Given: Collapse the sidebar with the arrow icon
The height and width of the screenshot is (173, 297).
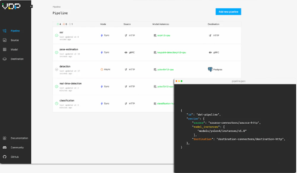Looking at the screenshot, I should point(31,6).
